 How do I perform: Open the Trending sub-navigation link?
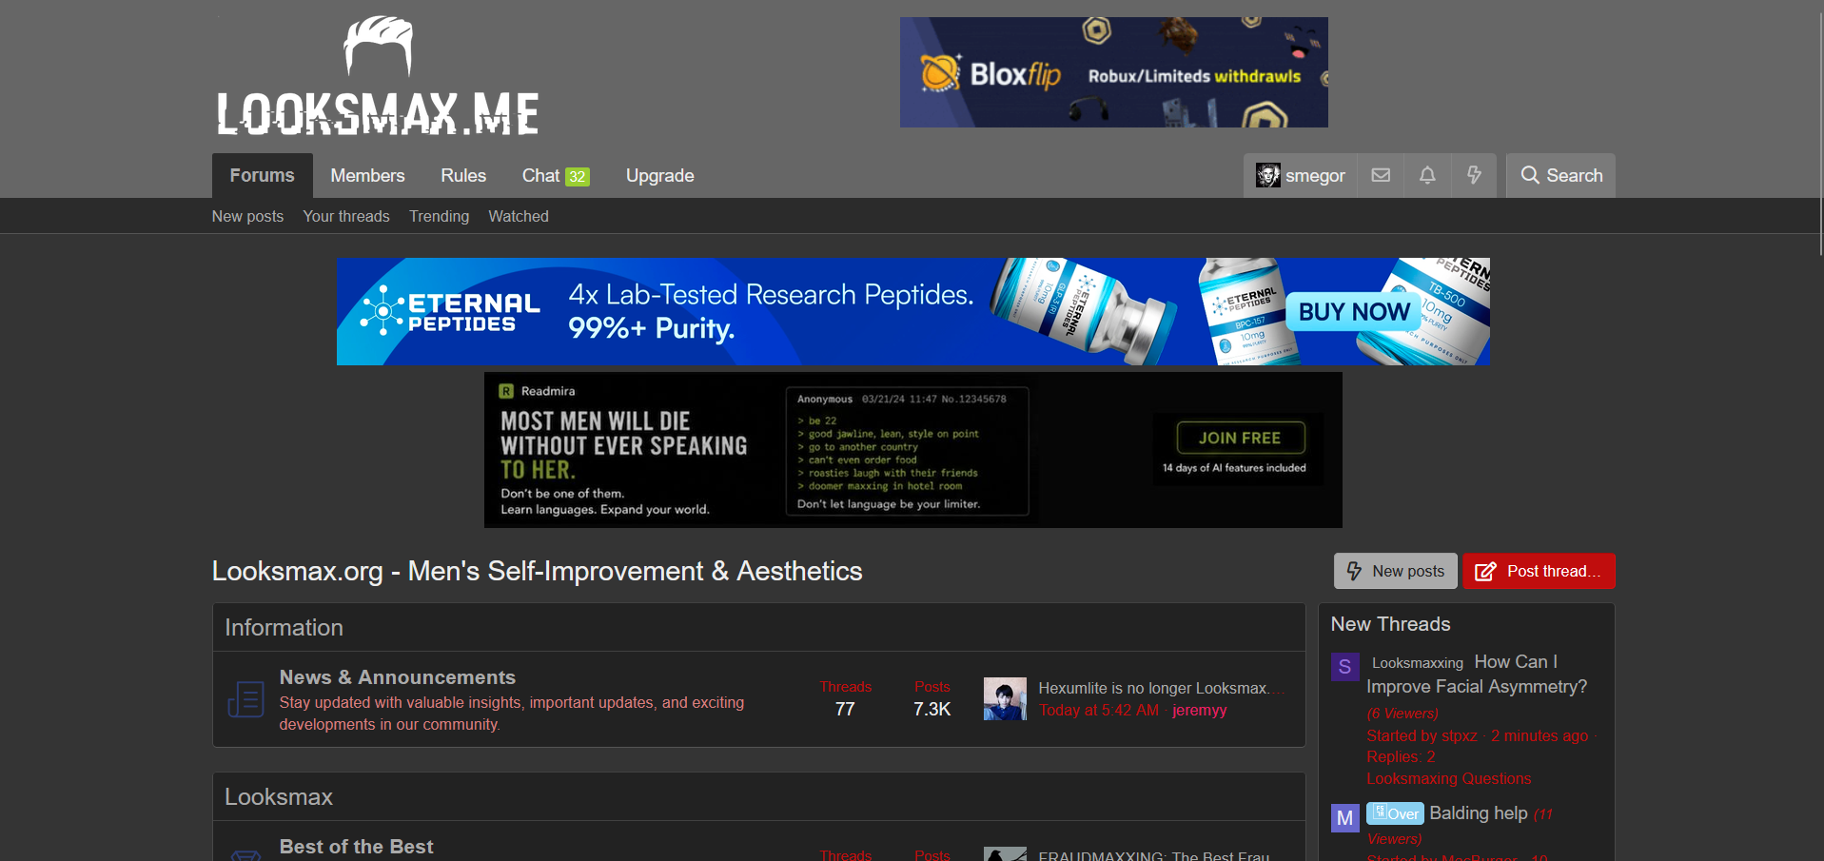point(439,216)
